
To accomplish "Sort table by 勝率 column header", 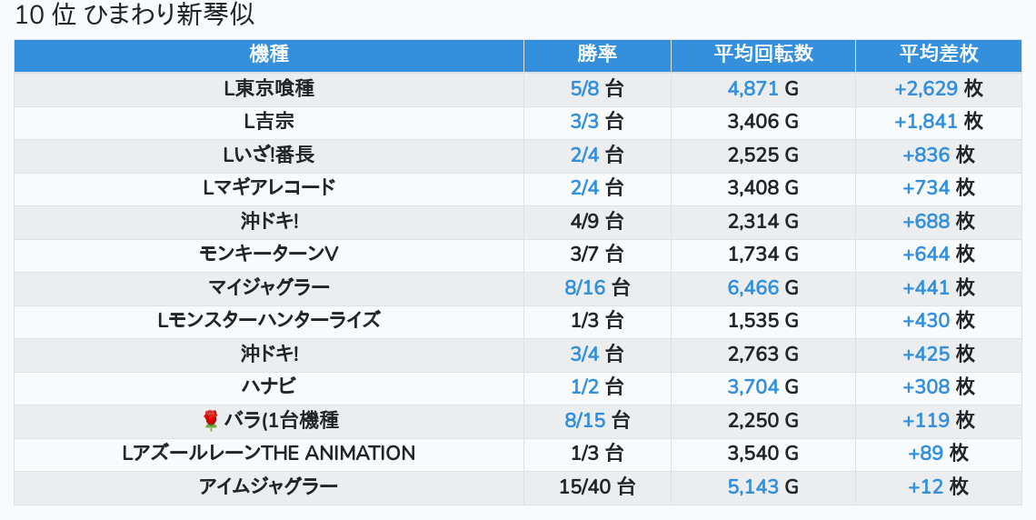I will click(597, 54).
